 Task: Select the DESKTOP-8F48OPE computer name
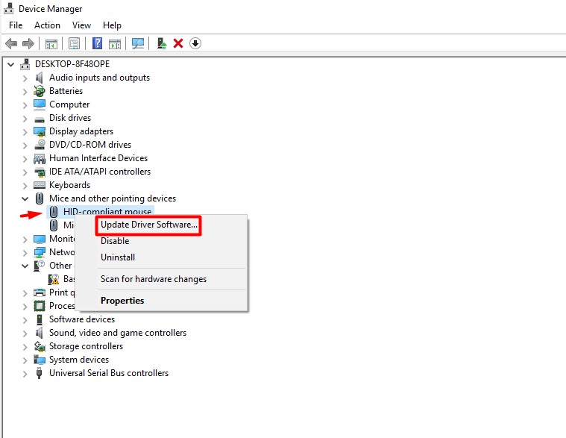point(72,64)
